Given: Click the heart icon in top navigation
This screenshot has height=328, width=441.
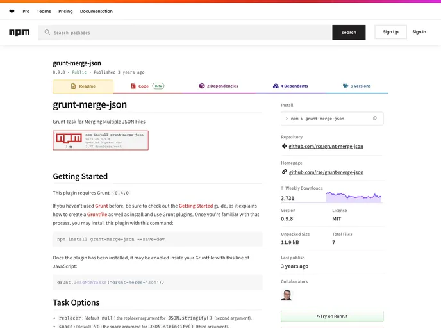Looking at the screenshot, I should point(12,12).
